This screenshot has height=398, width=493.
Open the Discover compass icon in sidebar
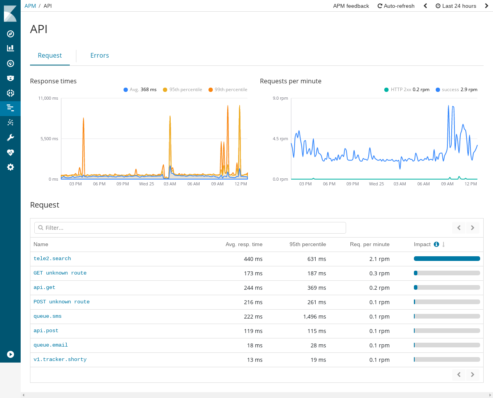click(x=10, y=34)
